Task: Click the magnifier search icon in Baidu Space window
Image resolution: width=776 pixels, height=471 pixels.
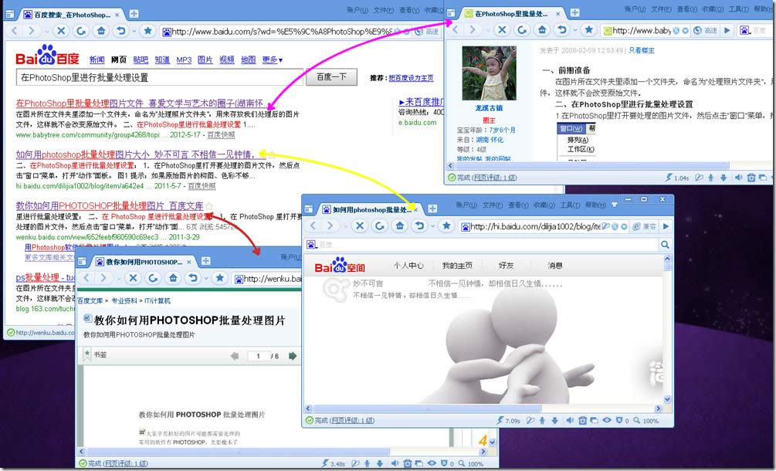Action: point(664,245)
